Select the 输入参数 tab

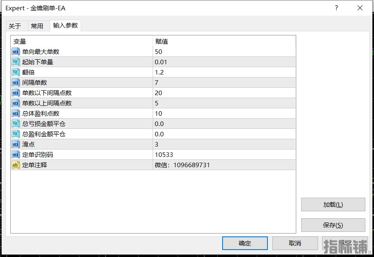(x=65, y=25)
